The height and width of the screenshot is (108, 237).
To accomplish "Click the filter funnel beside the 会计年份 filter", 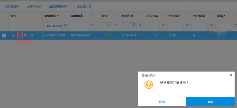I will (x=187, y=26).
